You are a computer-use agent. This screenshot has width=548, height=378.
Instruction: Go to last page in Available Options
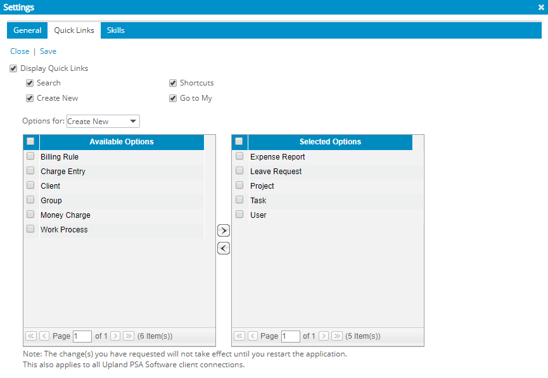coord(129,336)
